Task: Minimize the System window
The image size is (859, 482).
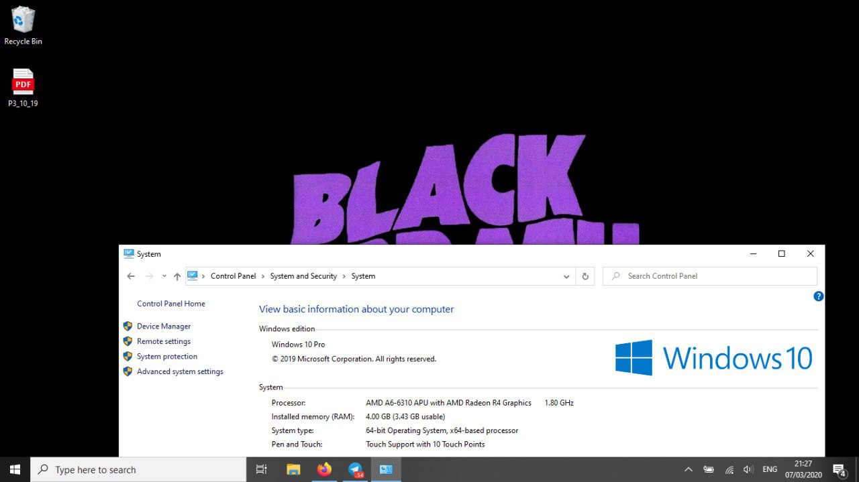Action: (x=754, y=253)
